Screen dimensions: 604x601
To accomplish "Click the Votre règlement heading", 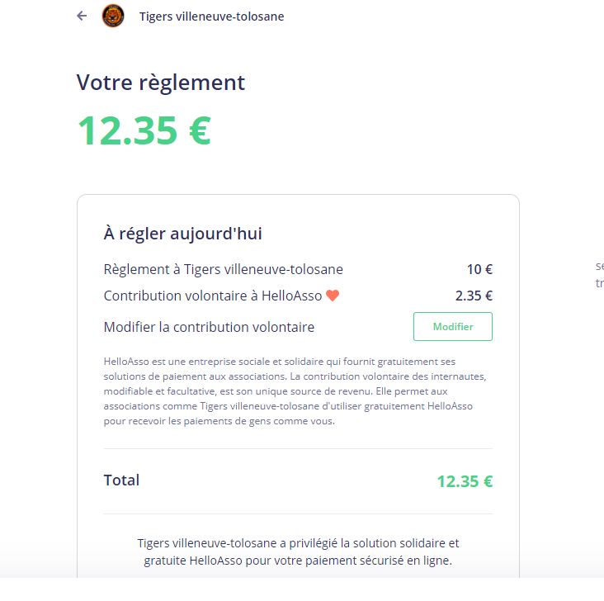I will (161, 82).
